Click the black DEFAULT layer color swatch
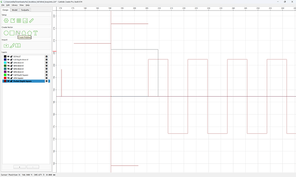Image resolution: width=296 pixels, height=177 pixels. tap(5, 56)
